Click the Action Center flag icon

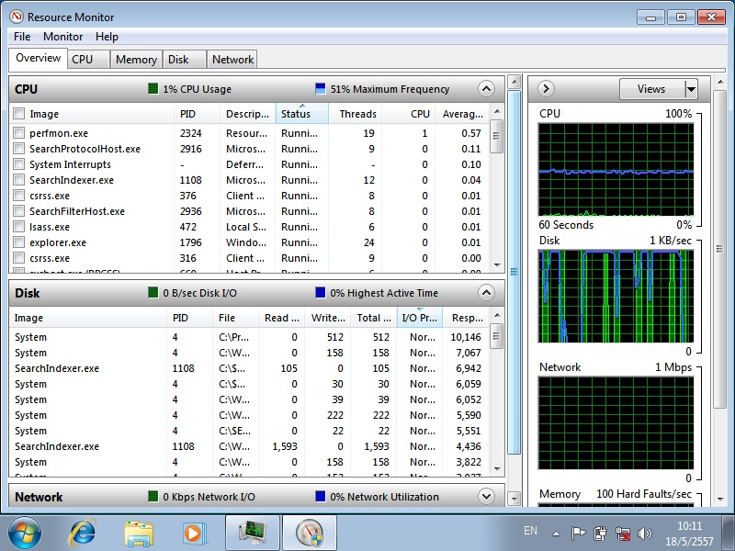[x=579, y=532]
